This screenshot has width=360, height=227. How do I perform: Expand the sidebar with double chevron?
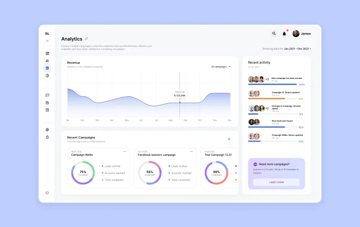pos(47,41)
